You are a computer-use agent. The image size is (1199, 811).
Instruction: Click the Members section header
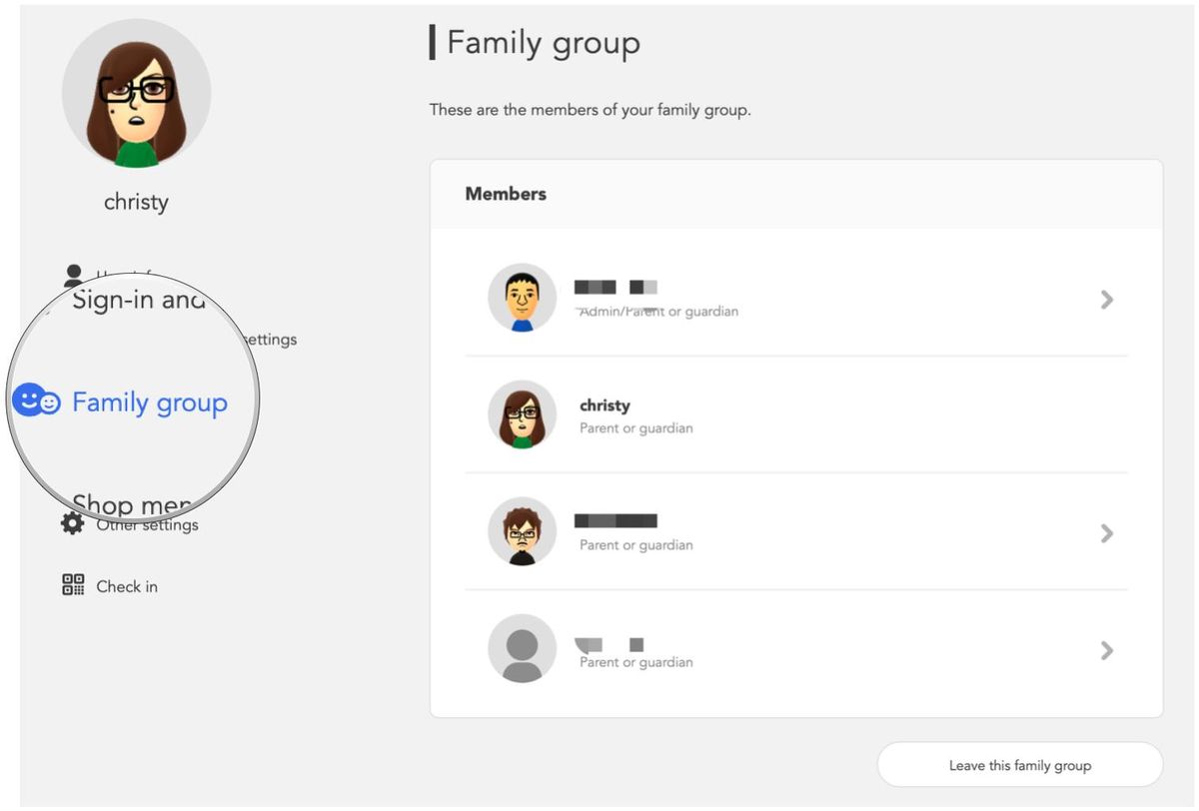tap(506, 194)
